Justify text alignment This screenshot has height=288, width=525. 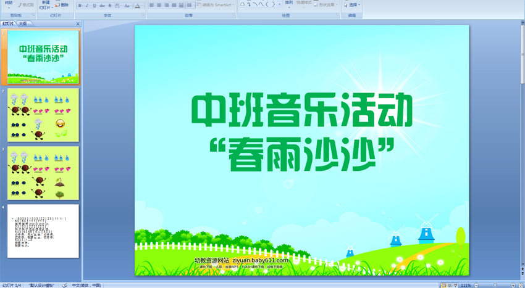tap(174, 5)
